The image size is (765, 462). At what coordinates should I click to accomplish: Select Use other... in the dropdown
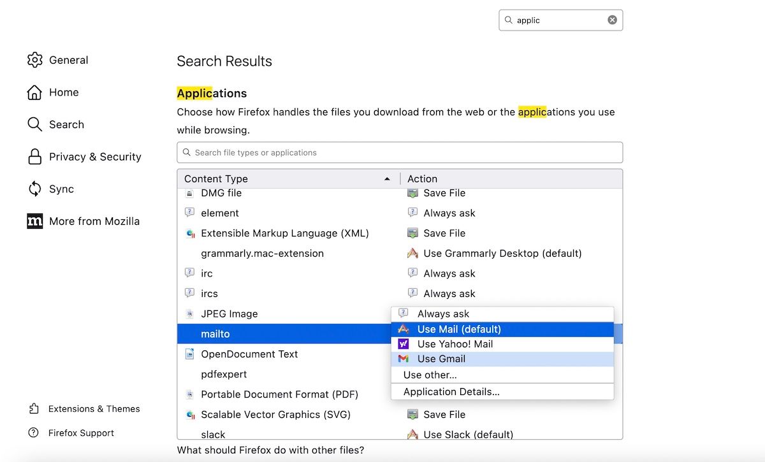pyautogui.click(x=430, y=375)
